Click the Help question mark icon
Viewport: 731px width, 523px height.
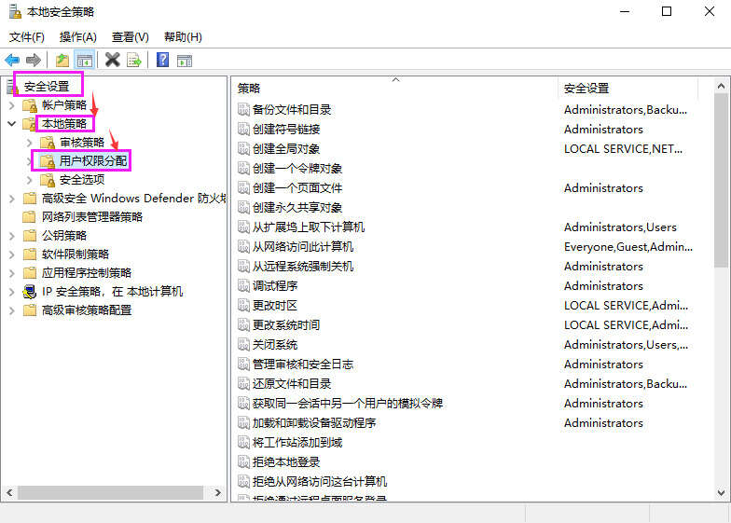pos(162,60)
